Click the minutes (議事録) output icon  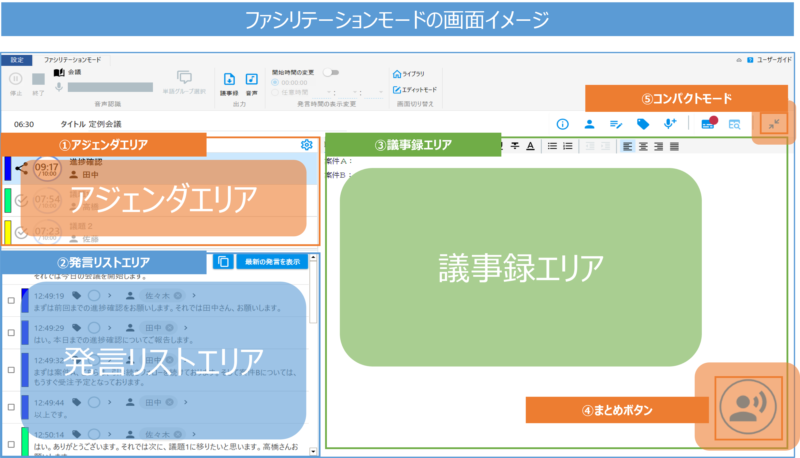tap(229, 79)
